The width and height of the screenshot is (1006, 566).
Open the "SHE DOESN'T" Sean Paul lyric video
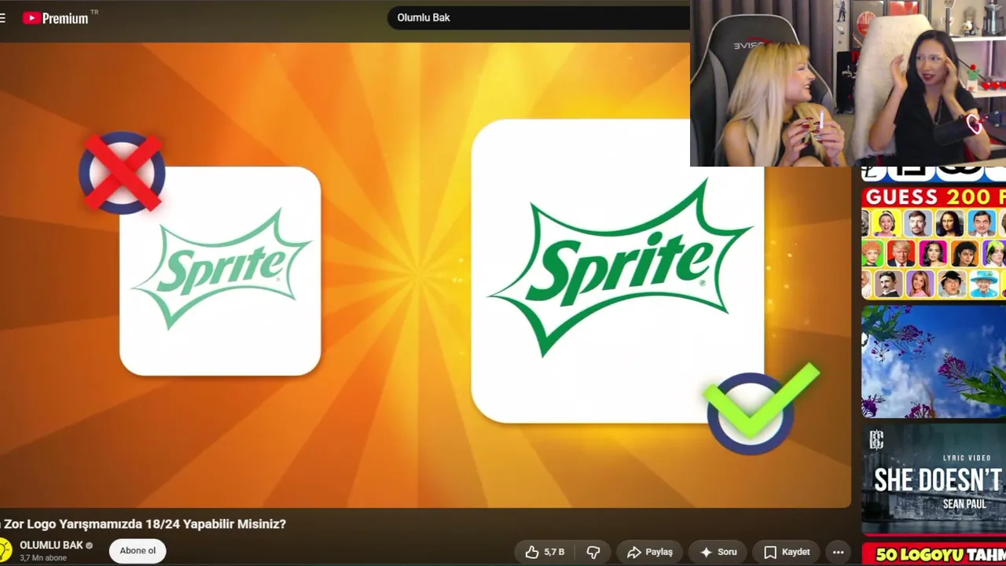(934, 480)
